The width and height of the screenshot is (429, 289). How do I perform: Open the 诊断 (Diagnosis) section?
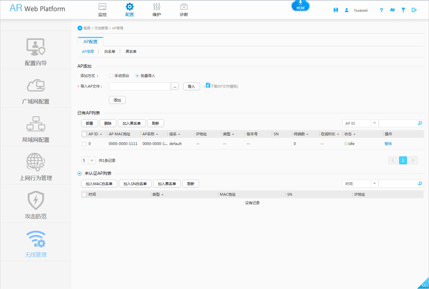pos(184,9)
